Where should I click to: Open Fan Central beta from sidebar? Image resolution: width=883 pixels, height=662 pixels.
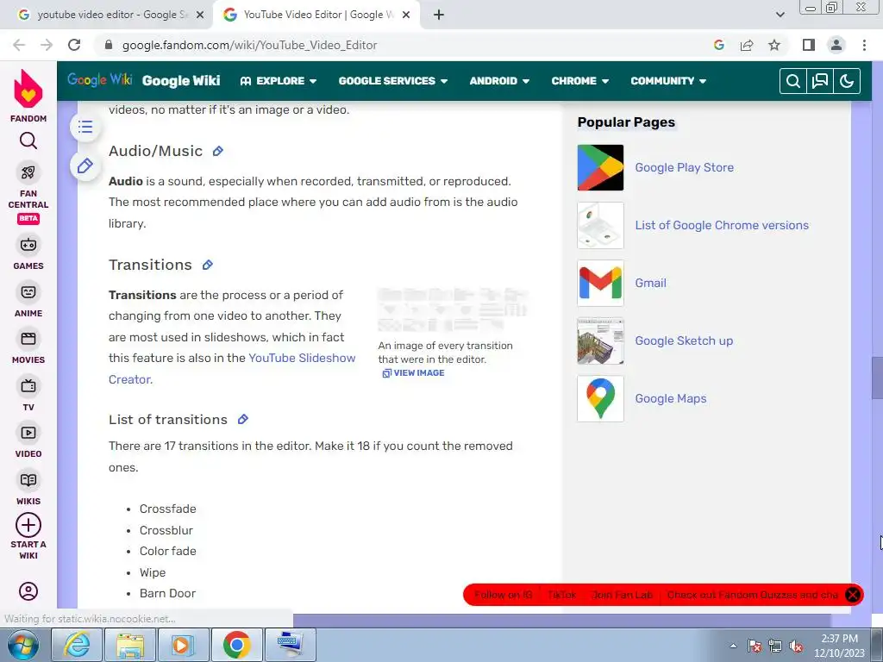(x=28, y=194)
